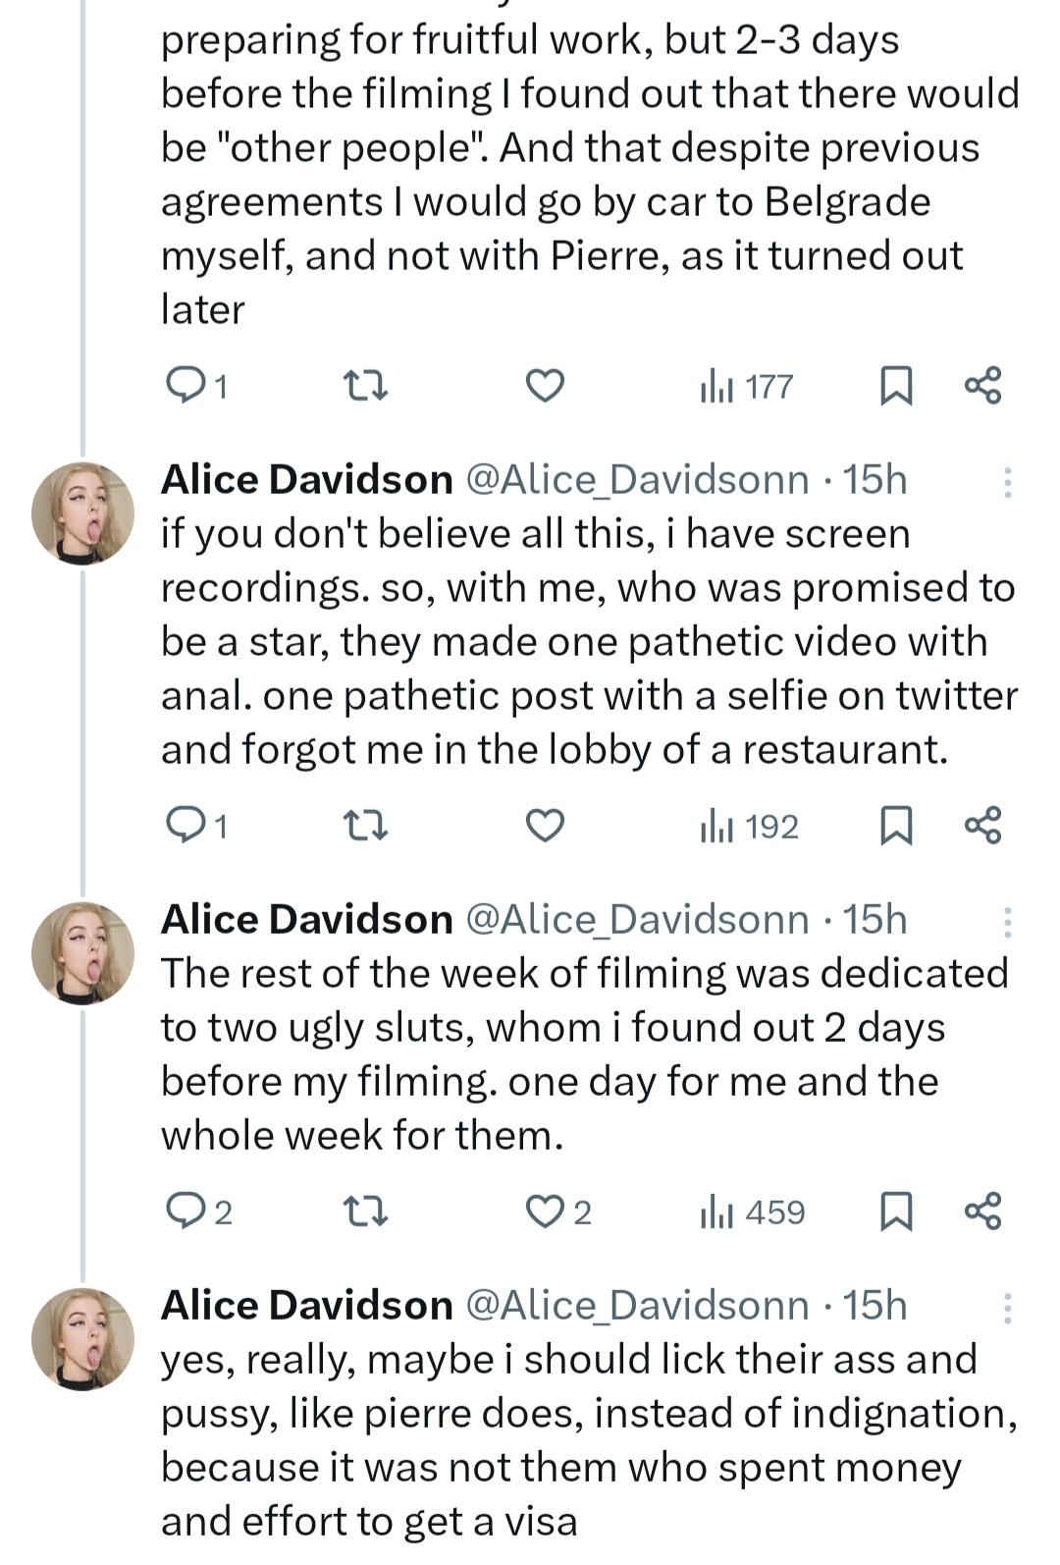
Task: Like the tweet with 192 views
Action: click(x=545, y=826)
